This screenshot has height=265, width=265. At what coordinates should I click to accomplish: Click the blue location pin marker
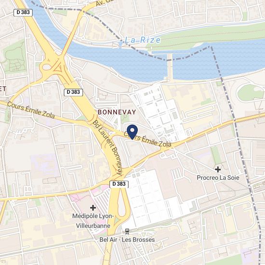point(132,132)
